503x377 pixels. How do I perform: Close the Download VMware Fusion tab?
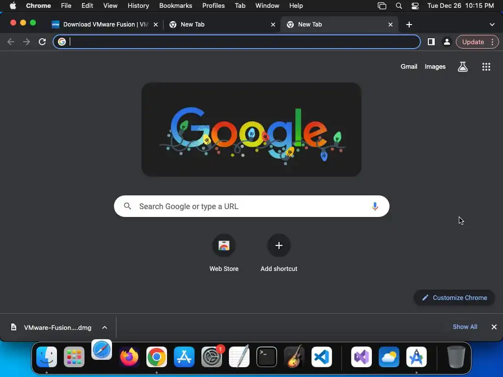pos(156,25)
